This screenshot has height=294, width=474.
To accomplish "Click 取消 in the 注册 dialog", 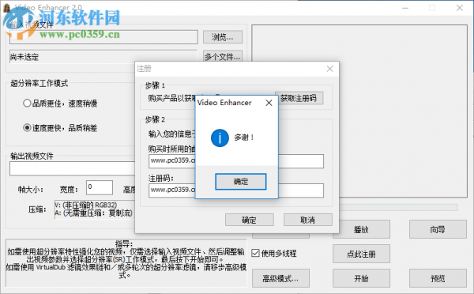I will 308,220.
